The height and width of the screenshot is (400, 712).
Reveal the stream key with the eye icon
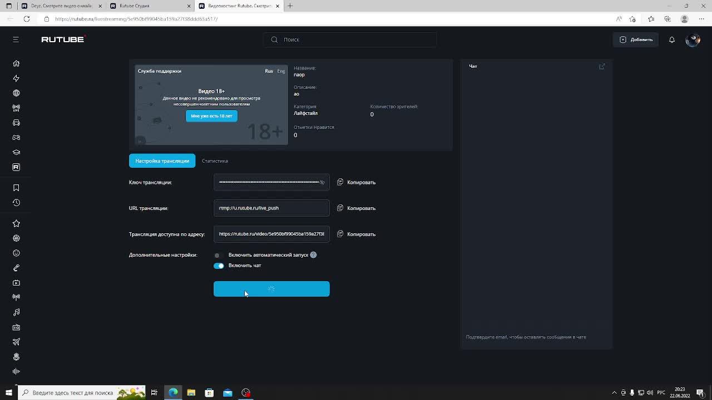point(322,182)
